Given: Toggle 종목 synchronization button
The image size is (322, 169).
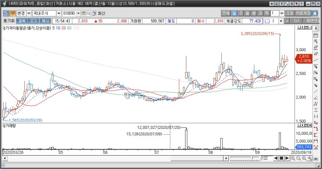Looking at the screenshot, I should pos(22,21).
